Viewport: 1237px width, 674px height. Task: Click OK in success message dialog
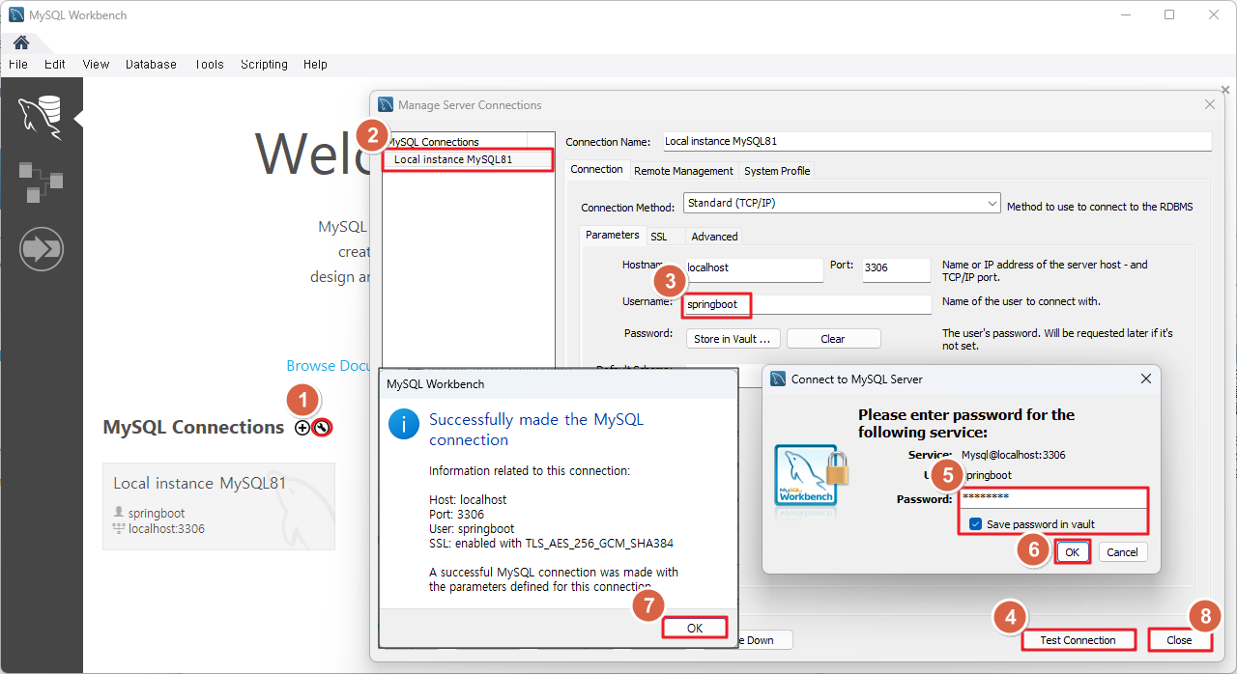click(x=695, y=628)
